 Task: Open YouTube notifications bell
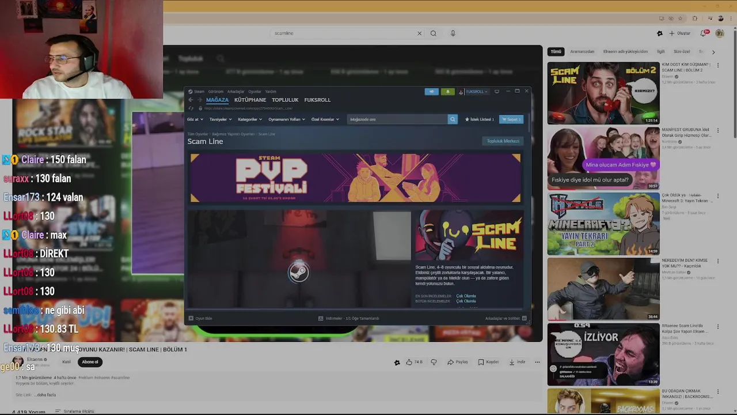[x=704, y=33]
